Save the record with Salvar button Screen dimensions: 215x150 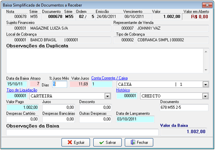click(x=108, y=142)
